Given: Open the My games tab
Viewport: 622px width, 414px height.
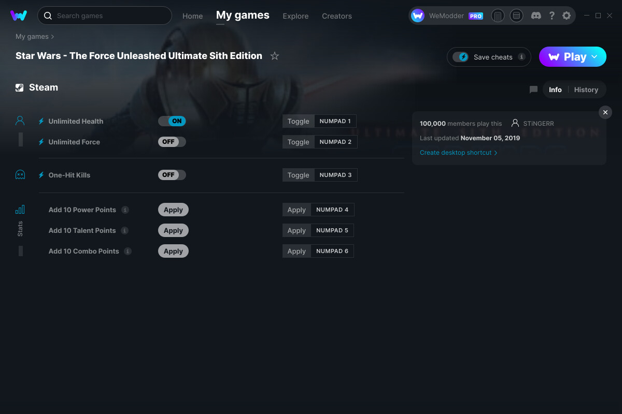Looking at the screenshot, I should click(x=243, y=15).
